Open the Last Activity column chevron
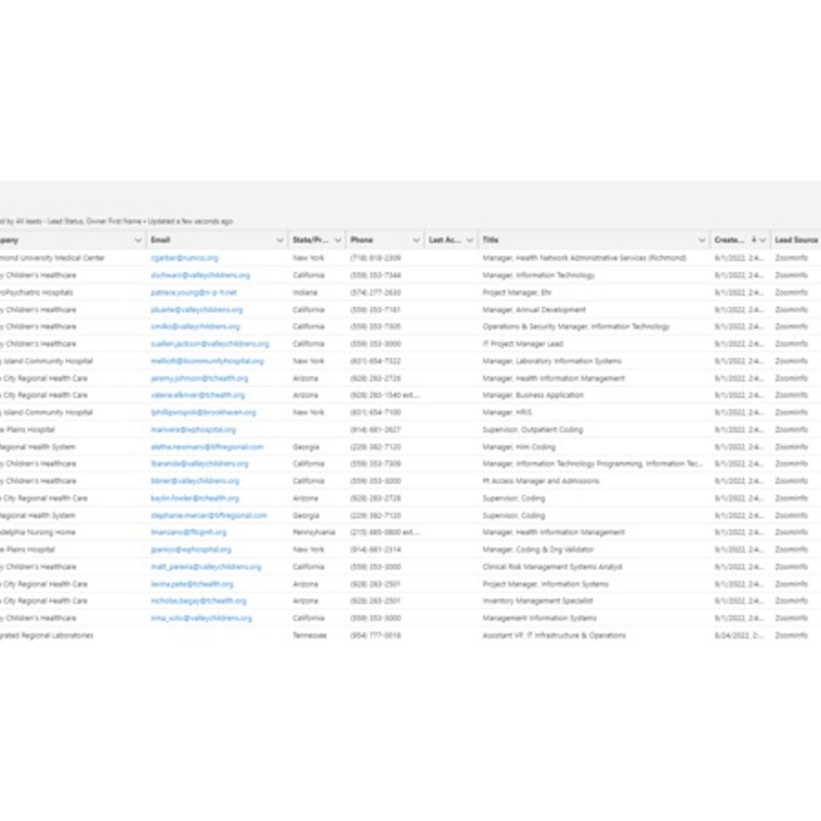Screen dimensions: 821x821 click(x=469, y=240)
